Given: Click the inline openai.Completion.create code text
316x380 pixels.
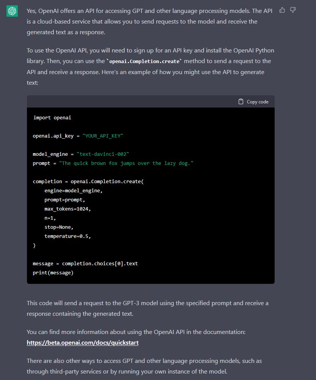Looking at the screenshot, I should tap(144, 61).
